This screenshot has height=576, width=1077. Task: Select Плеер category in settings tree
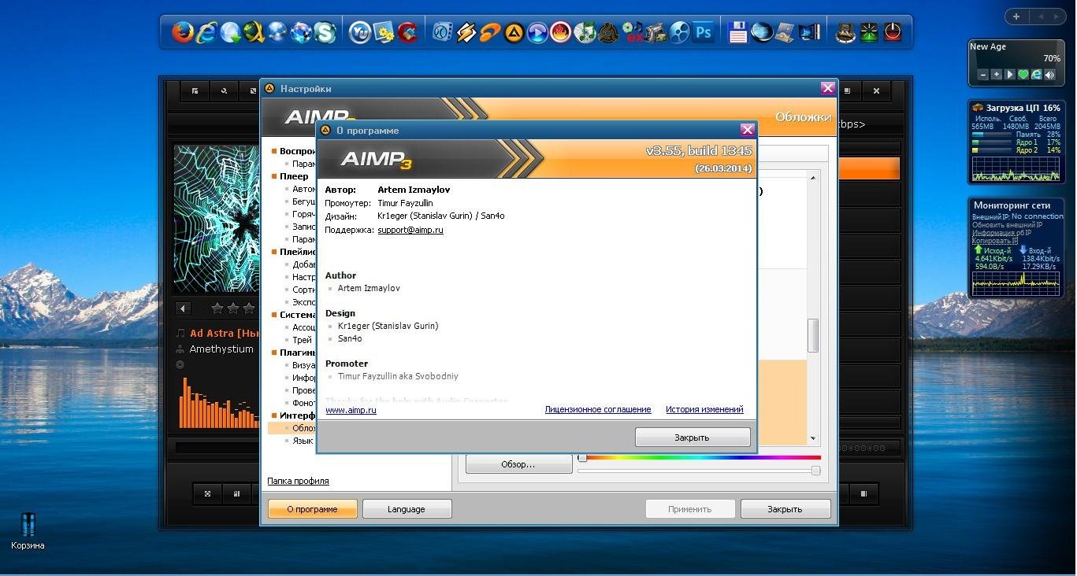click(x=293, y=176)
